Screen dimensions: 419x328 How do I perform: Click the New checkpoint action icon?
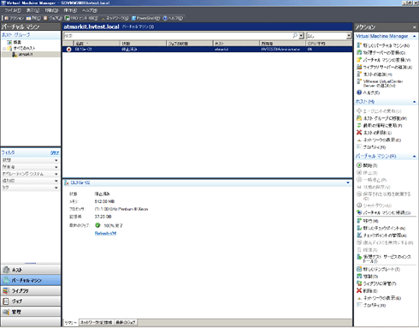click(x=359, y=228)
